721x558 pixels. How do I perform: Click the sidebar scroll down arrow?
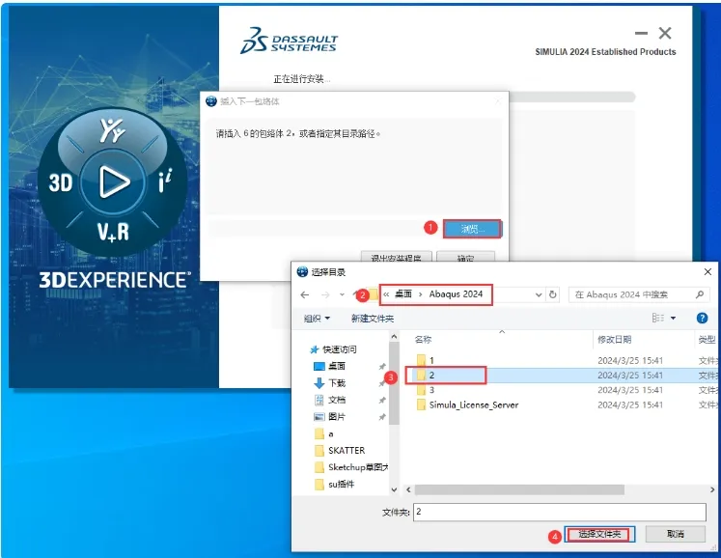pos(394,489)
